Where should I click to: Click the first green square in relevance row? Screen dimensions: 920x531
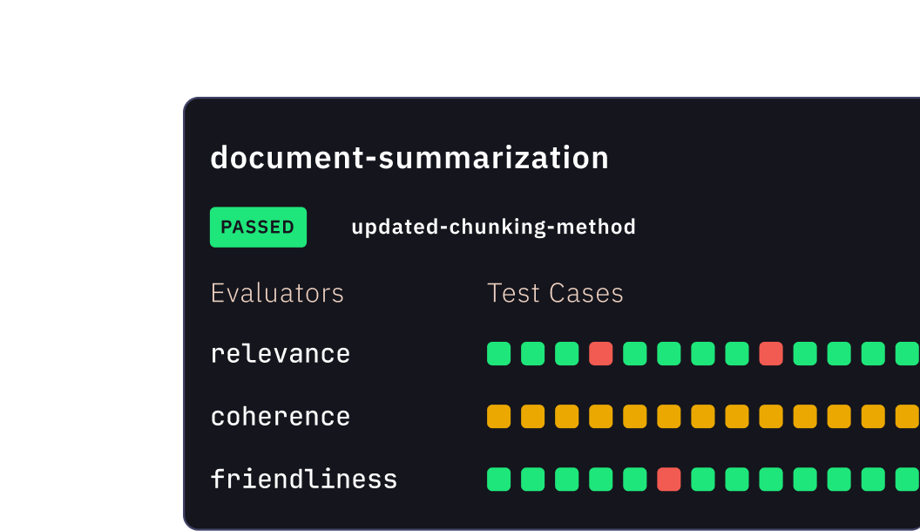pyautogui.click(x=498, y=353)
